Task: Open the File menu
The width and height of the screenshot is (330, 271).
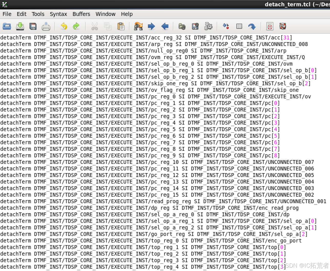Action: [x=7, y=14]
